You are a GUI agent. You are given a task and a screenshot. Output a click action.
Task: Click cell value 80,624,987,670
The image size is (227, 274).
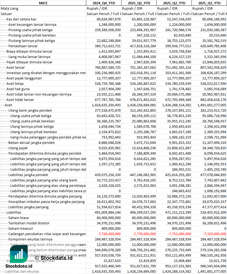(109, 19)
